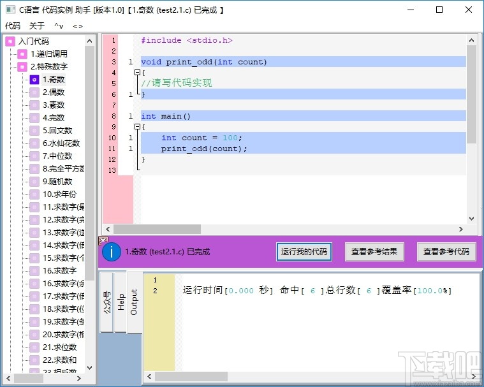Select 22.求数和 in the tree
Viewport: 484px width, 387px height.
click(x=59, y=360)
